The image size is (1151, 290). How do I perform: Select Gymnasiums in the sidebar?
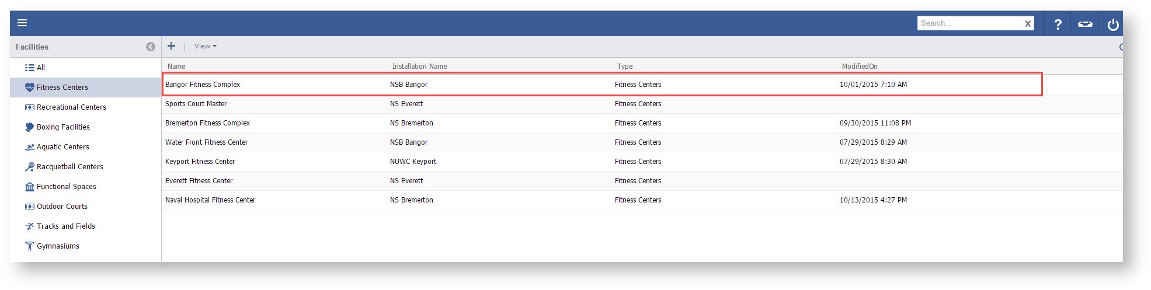point(58,246)
